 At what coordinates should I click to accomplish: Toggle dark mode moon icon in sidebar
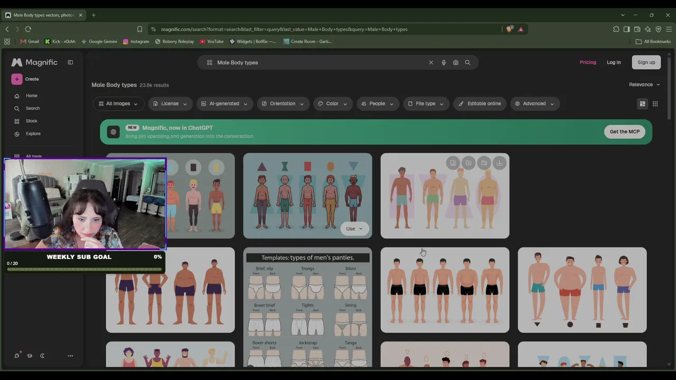[x=42, y=356]
